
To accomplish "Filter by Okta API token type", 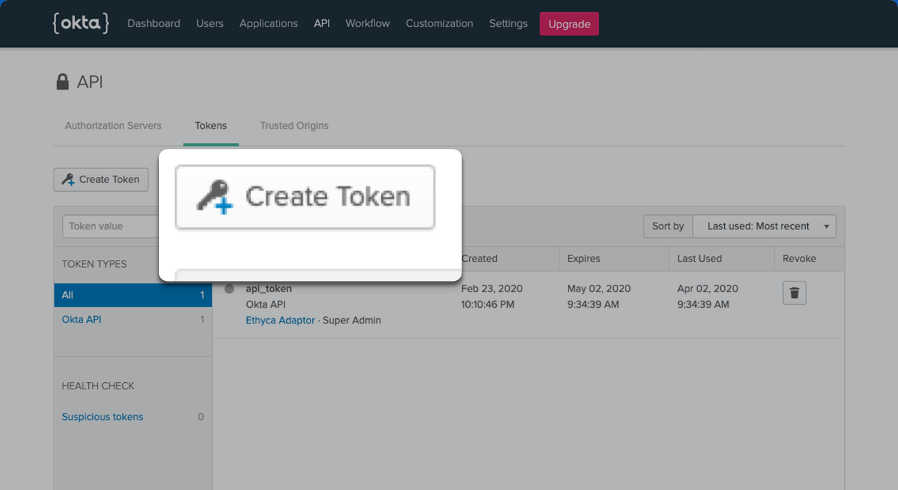I will (x=82, y=319).
